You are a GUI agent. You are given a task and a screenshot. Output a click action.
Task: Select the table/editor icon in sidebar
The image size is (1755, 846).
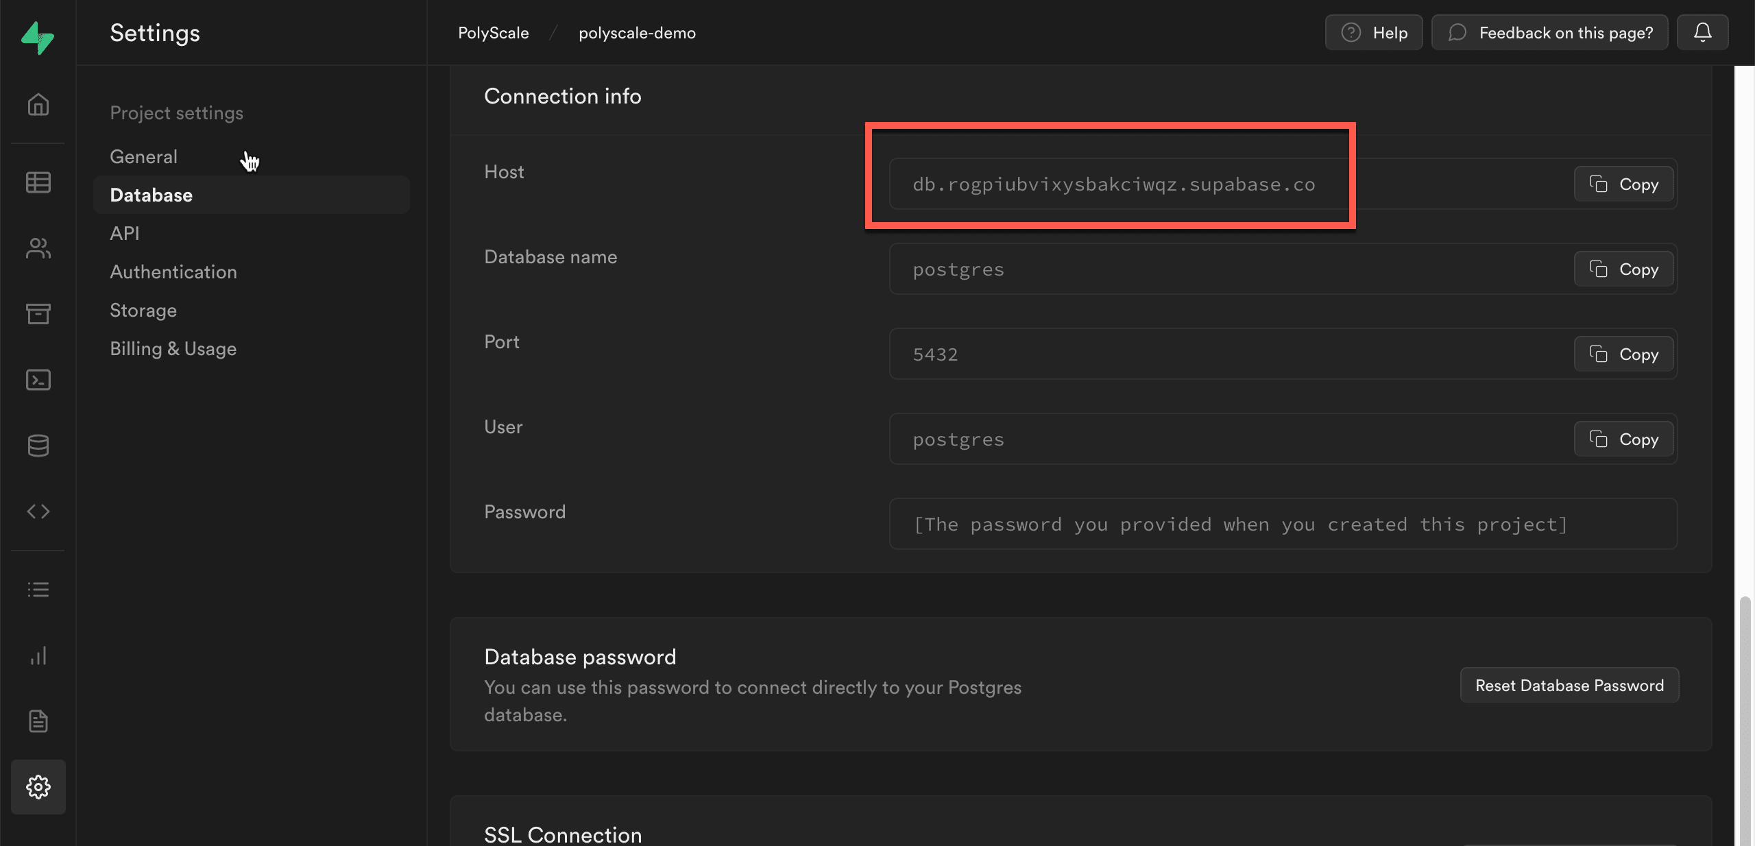point(38,181)
